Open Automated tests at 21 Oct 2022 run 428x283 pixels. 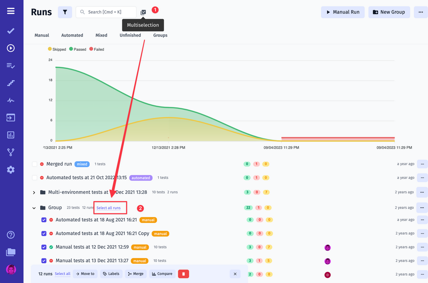(x=86, y=177)
